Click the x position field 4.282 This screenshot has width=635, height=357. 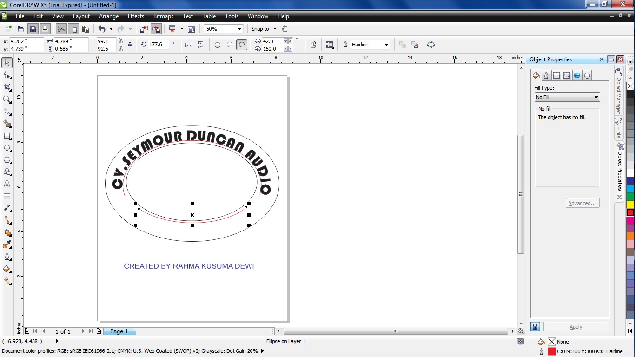26,41
